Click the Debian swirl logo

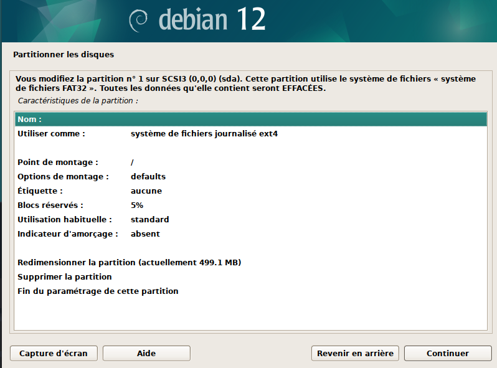(x=138, y=21)
